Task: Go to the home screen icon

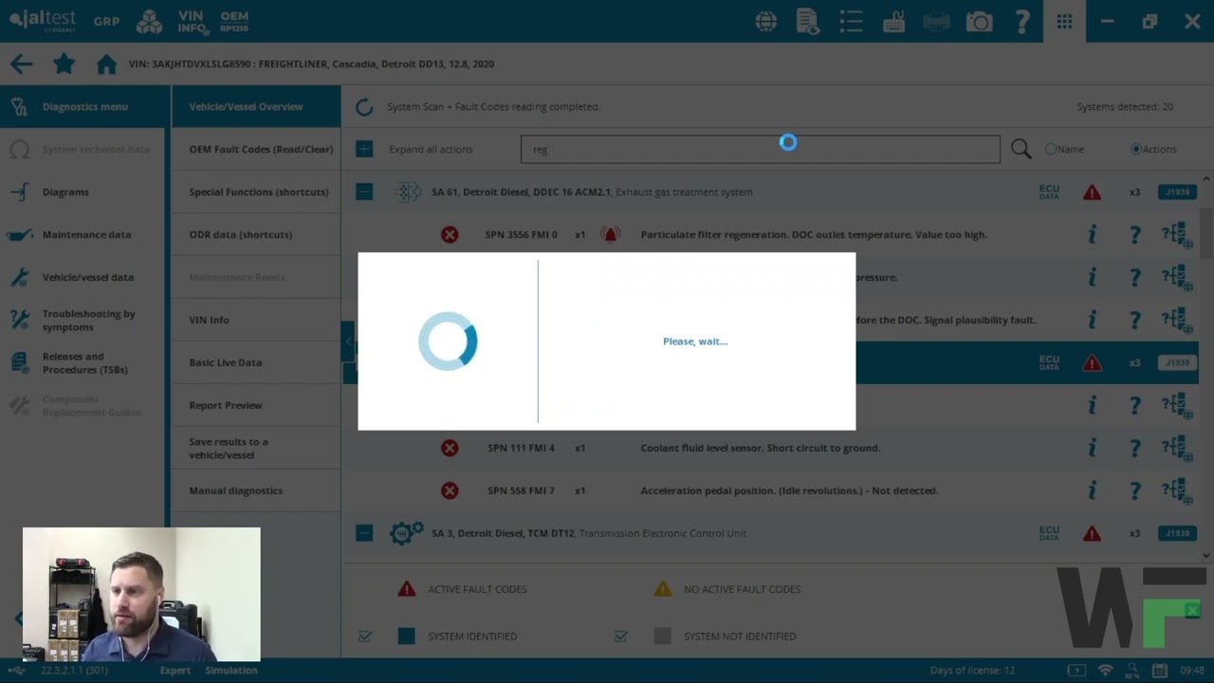Action: tap(106, 64)
